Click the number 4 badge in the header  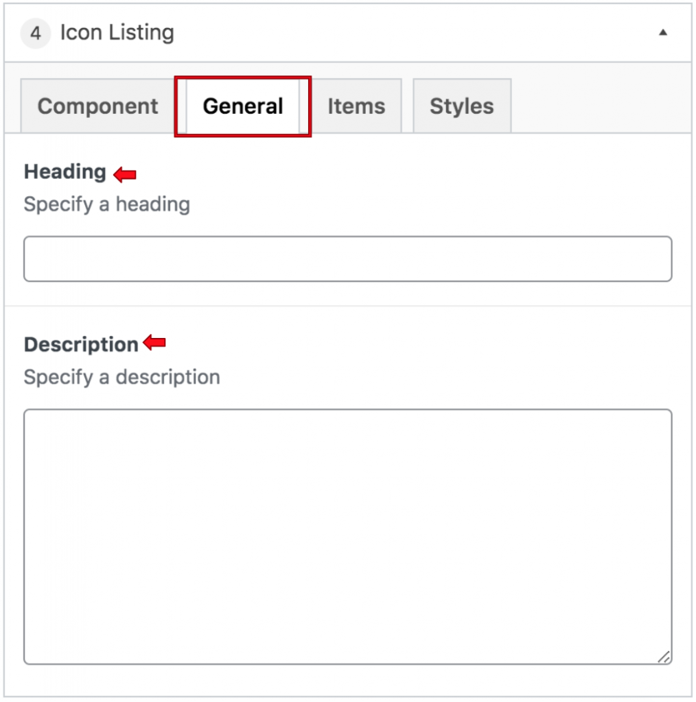coord(36,33)
